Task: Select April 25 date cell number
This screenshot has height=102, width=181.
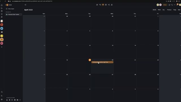Action: [67, 75]
